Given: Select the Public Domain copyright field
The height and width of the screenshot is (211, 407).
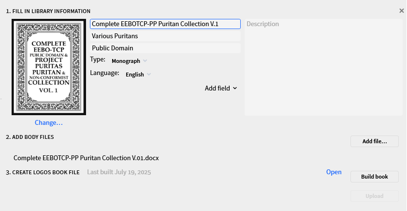Looking at the screenshot, I should [165, 48].
